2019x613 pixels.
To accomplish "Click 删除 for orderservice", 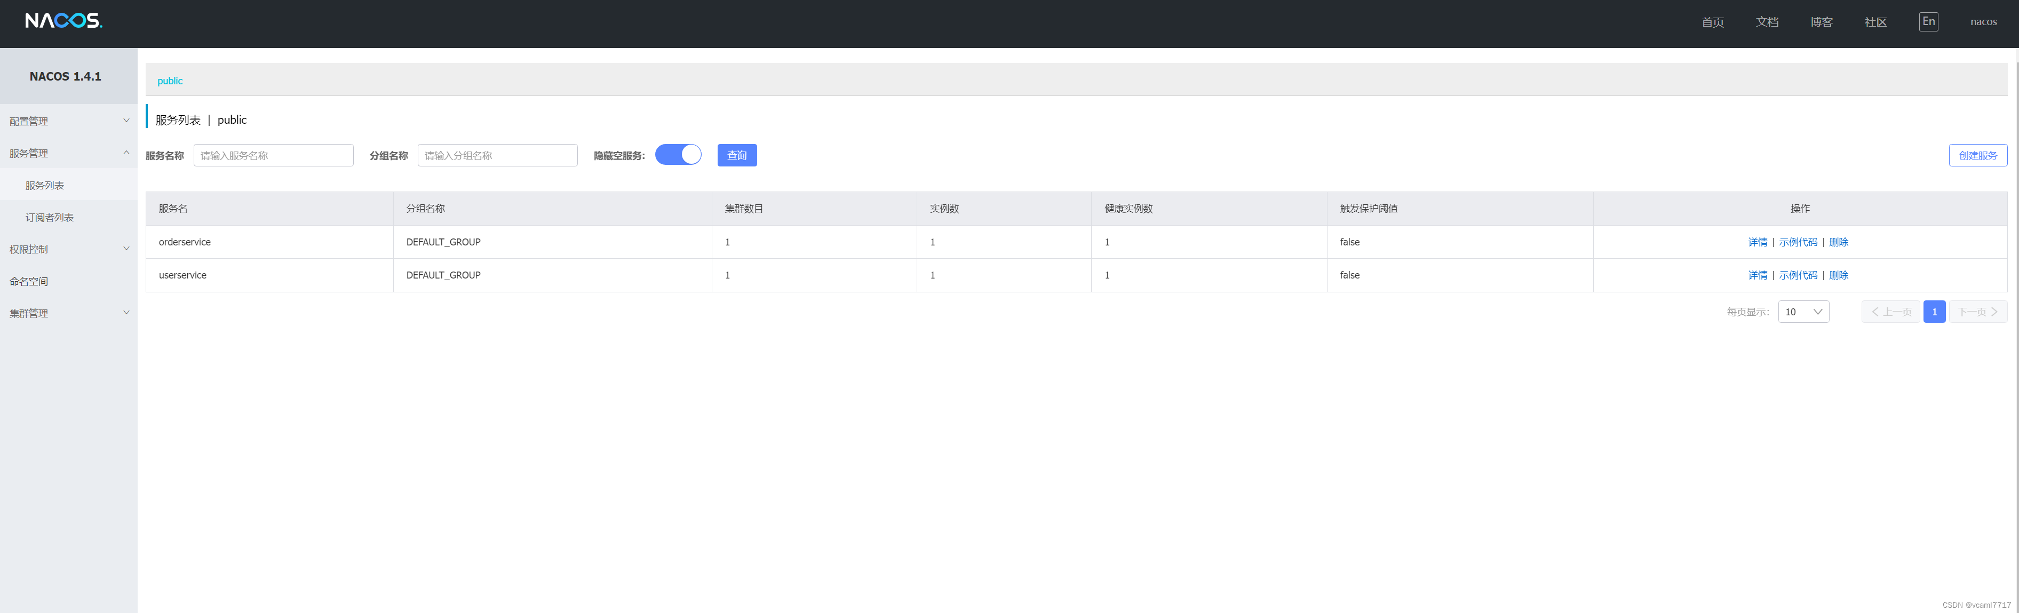I will [1839, 242].
